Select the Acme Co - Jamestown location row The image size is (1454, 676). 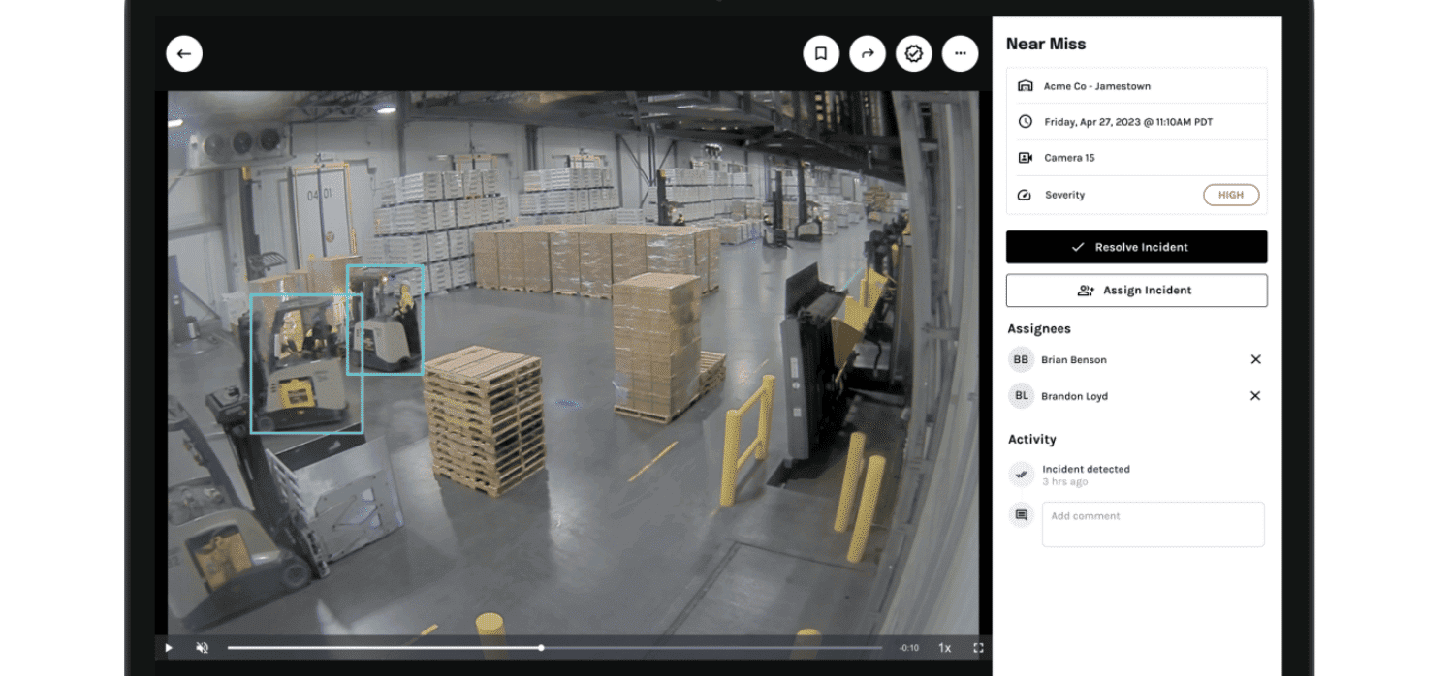click(1136, 86)
